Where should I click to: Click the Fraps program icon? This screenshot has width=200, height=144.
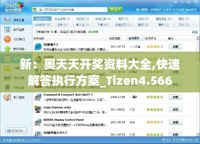tap(38, 110)
